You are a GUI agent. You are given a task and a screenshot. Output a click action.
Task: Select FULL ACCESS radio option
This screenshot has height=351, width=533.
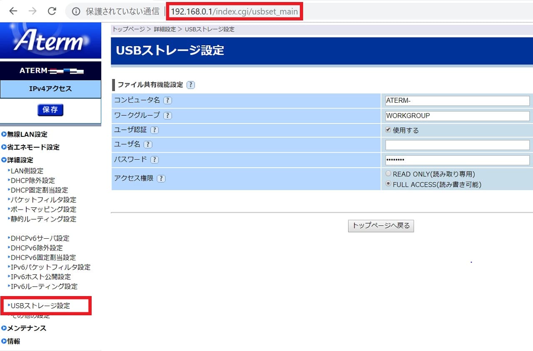tap(388, 184)
